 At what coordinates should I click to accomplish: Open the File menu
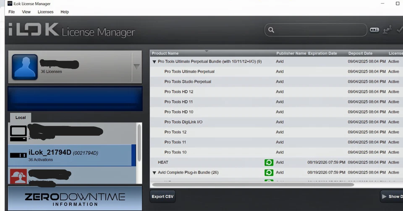[x=12, y=12]
